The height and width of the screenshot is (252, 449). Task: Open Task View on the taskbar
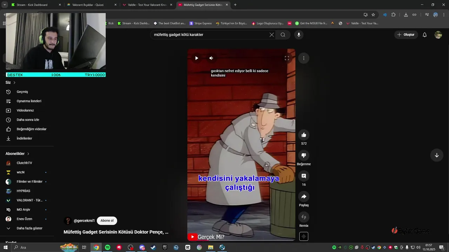[x=84, y=247]
